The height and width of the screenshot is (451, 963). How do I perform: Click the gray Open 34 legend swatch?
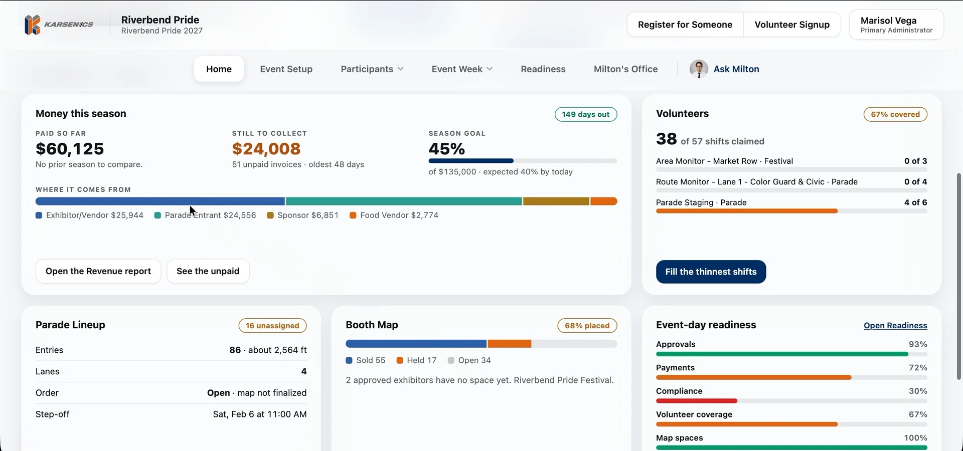451,361
